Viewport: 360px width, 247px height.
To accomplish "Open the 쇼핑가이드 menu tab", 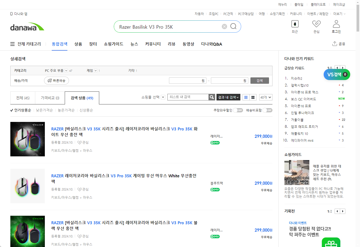I will (114, 44).
